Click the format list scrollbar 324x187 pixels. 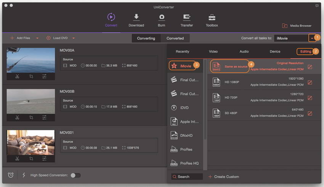coord(205,100)
